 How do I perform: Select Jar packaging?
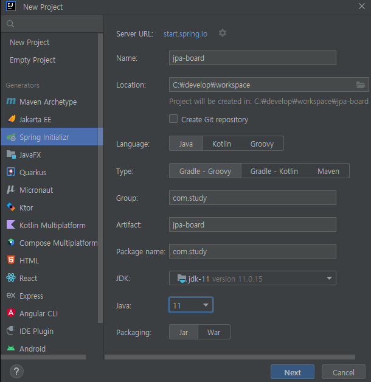point(184,332)
